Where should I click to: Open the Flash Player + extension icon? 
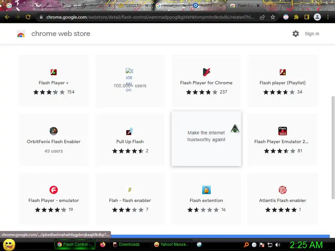tap(53, 72)
